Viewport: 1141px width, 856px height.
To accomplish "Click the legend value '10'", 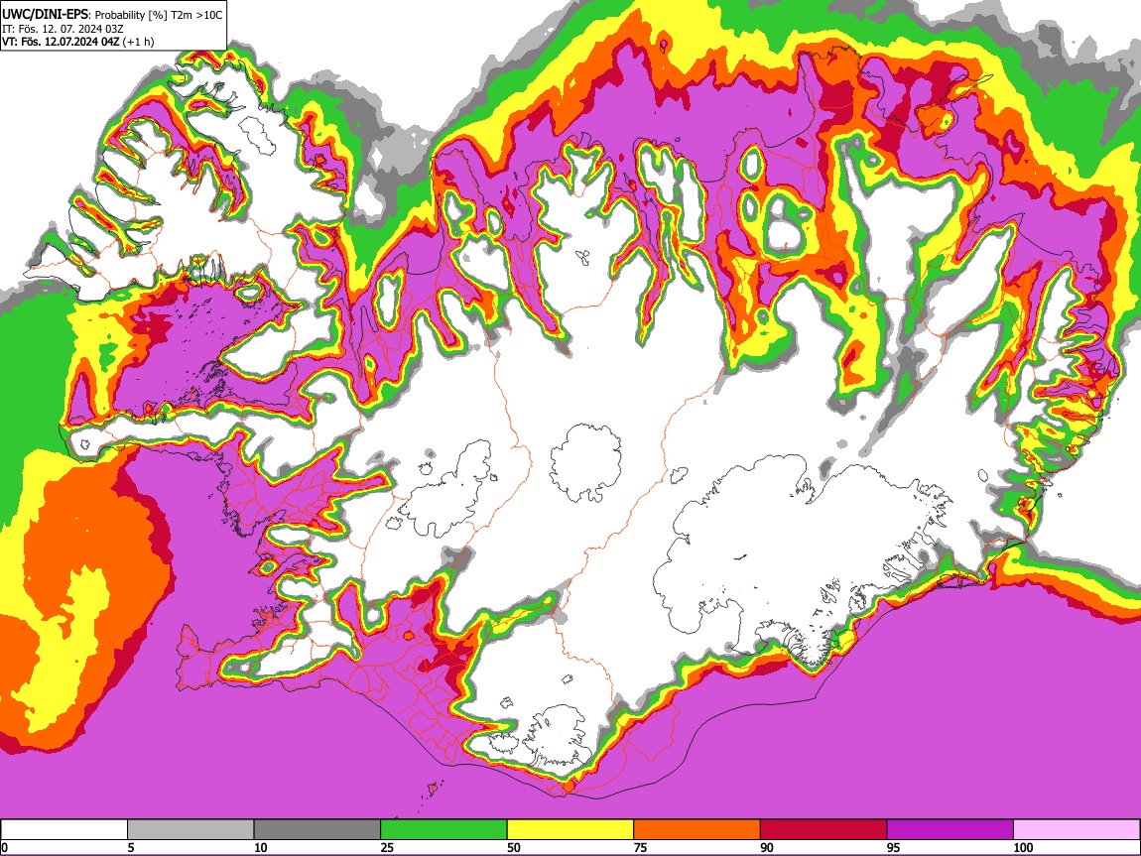I will tap(261, 847).
